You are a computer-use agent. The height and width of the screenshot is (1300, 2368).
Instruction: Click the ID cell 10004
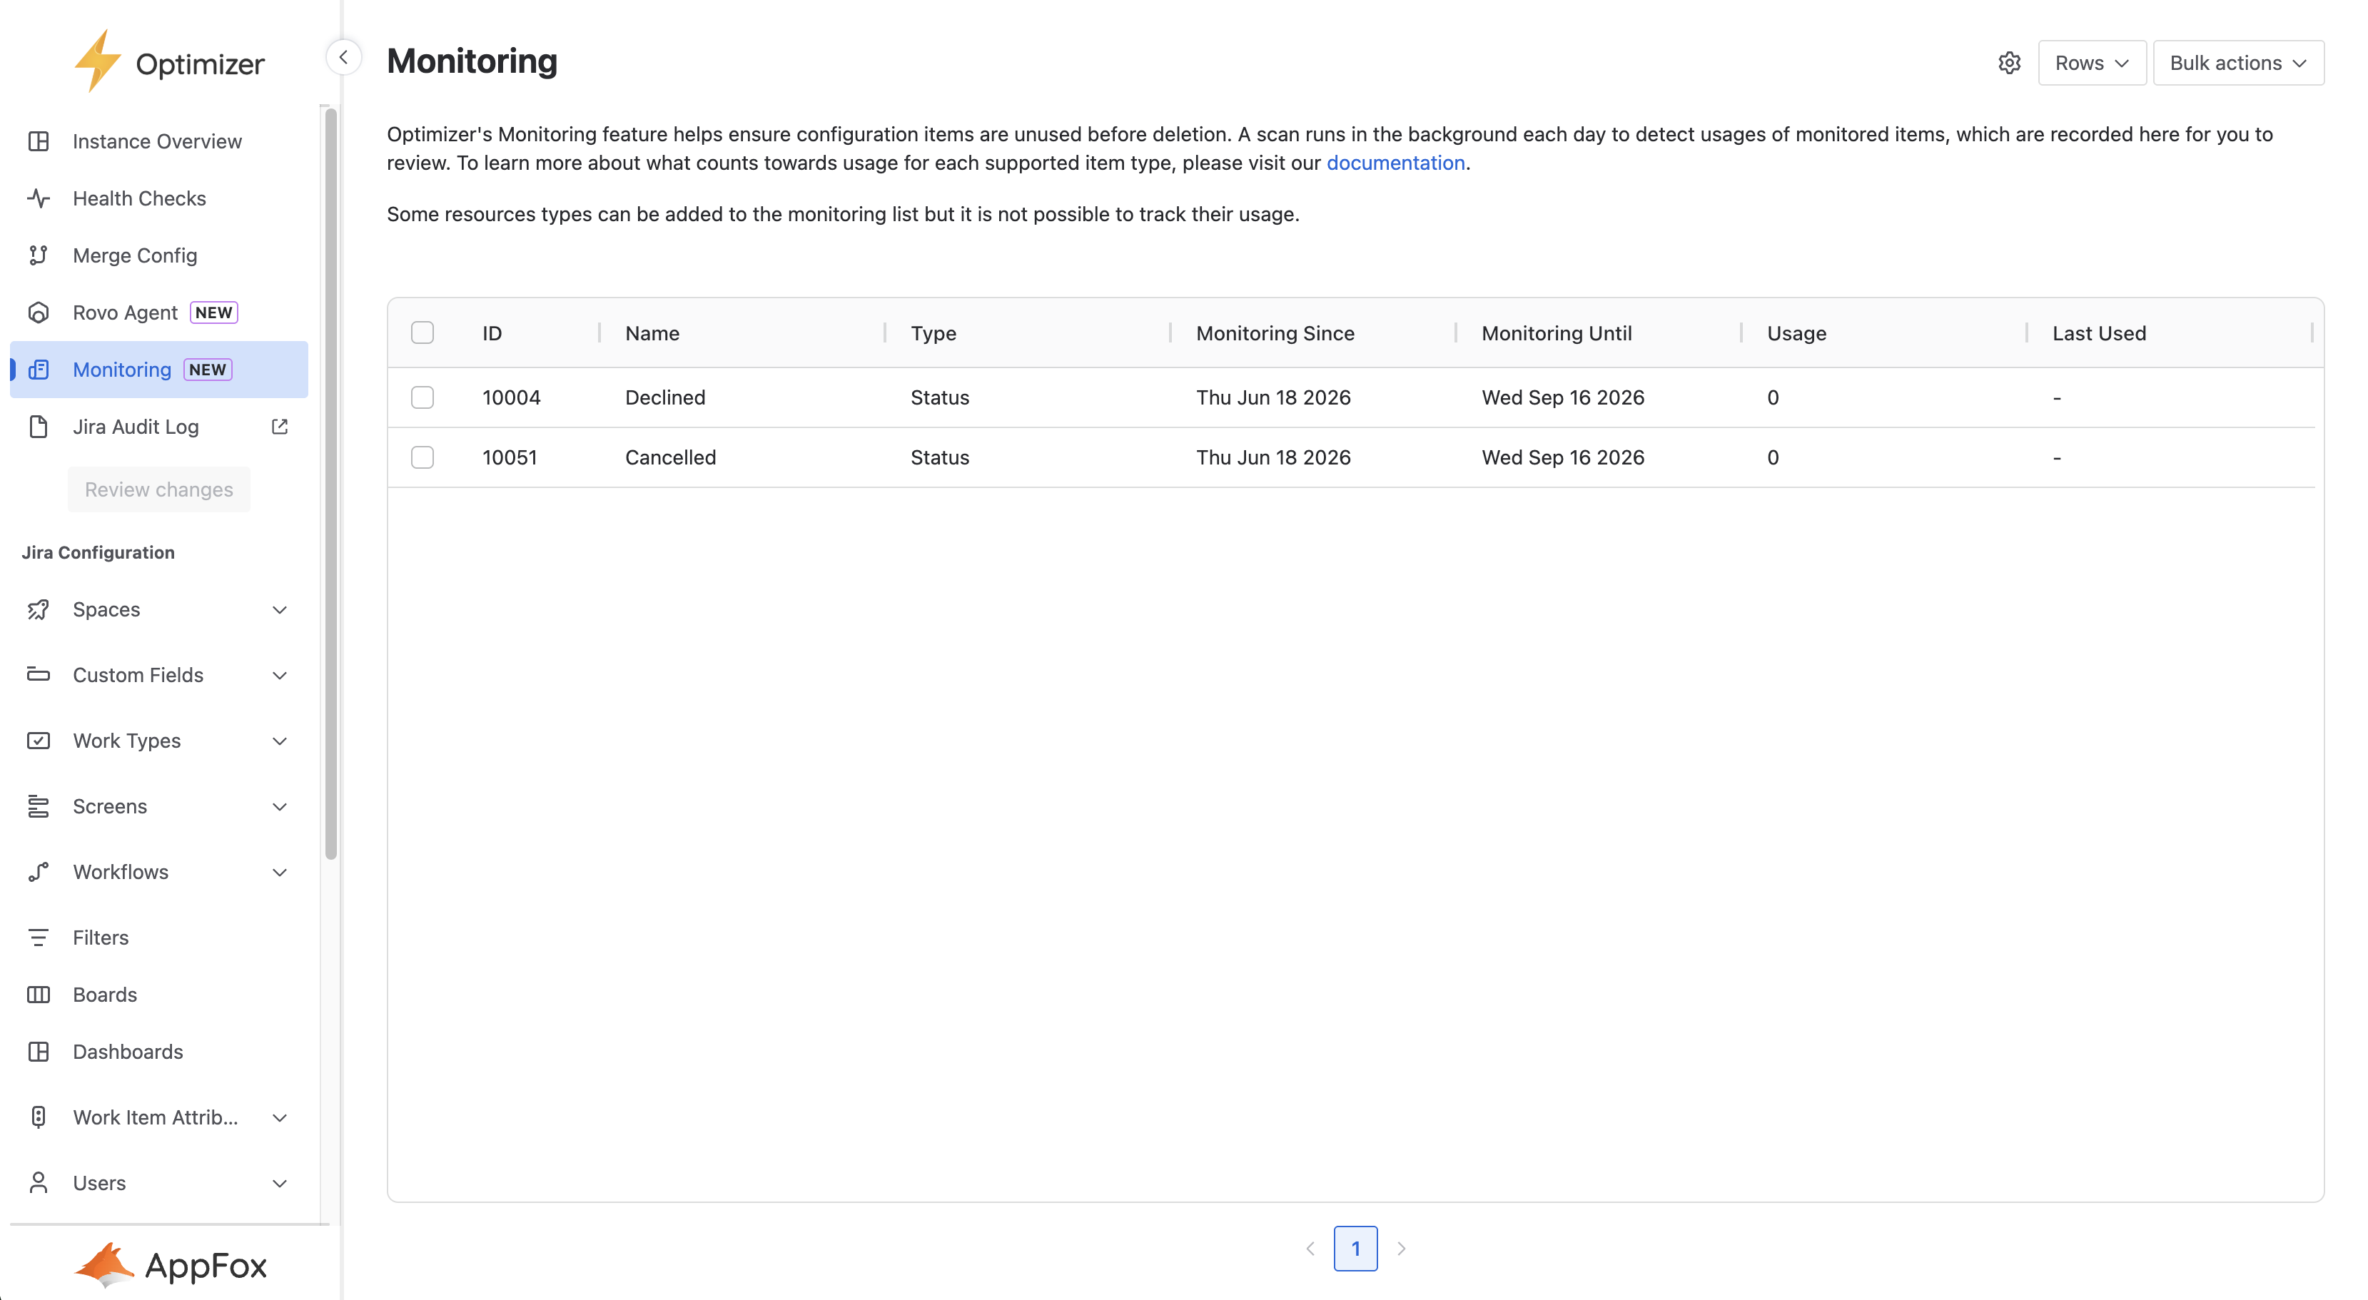pyautogui.click(x=511, y=397)
